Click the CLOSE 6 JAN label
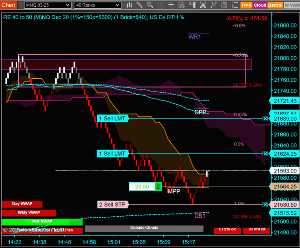The height and width of the screenshot is (248, 300). pos(247,85)
